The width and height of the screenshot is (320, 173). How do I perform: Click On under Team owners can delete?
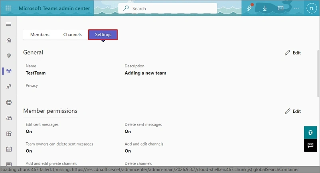pyautogui.click(x=29, y=151)
